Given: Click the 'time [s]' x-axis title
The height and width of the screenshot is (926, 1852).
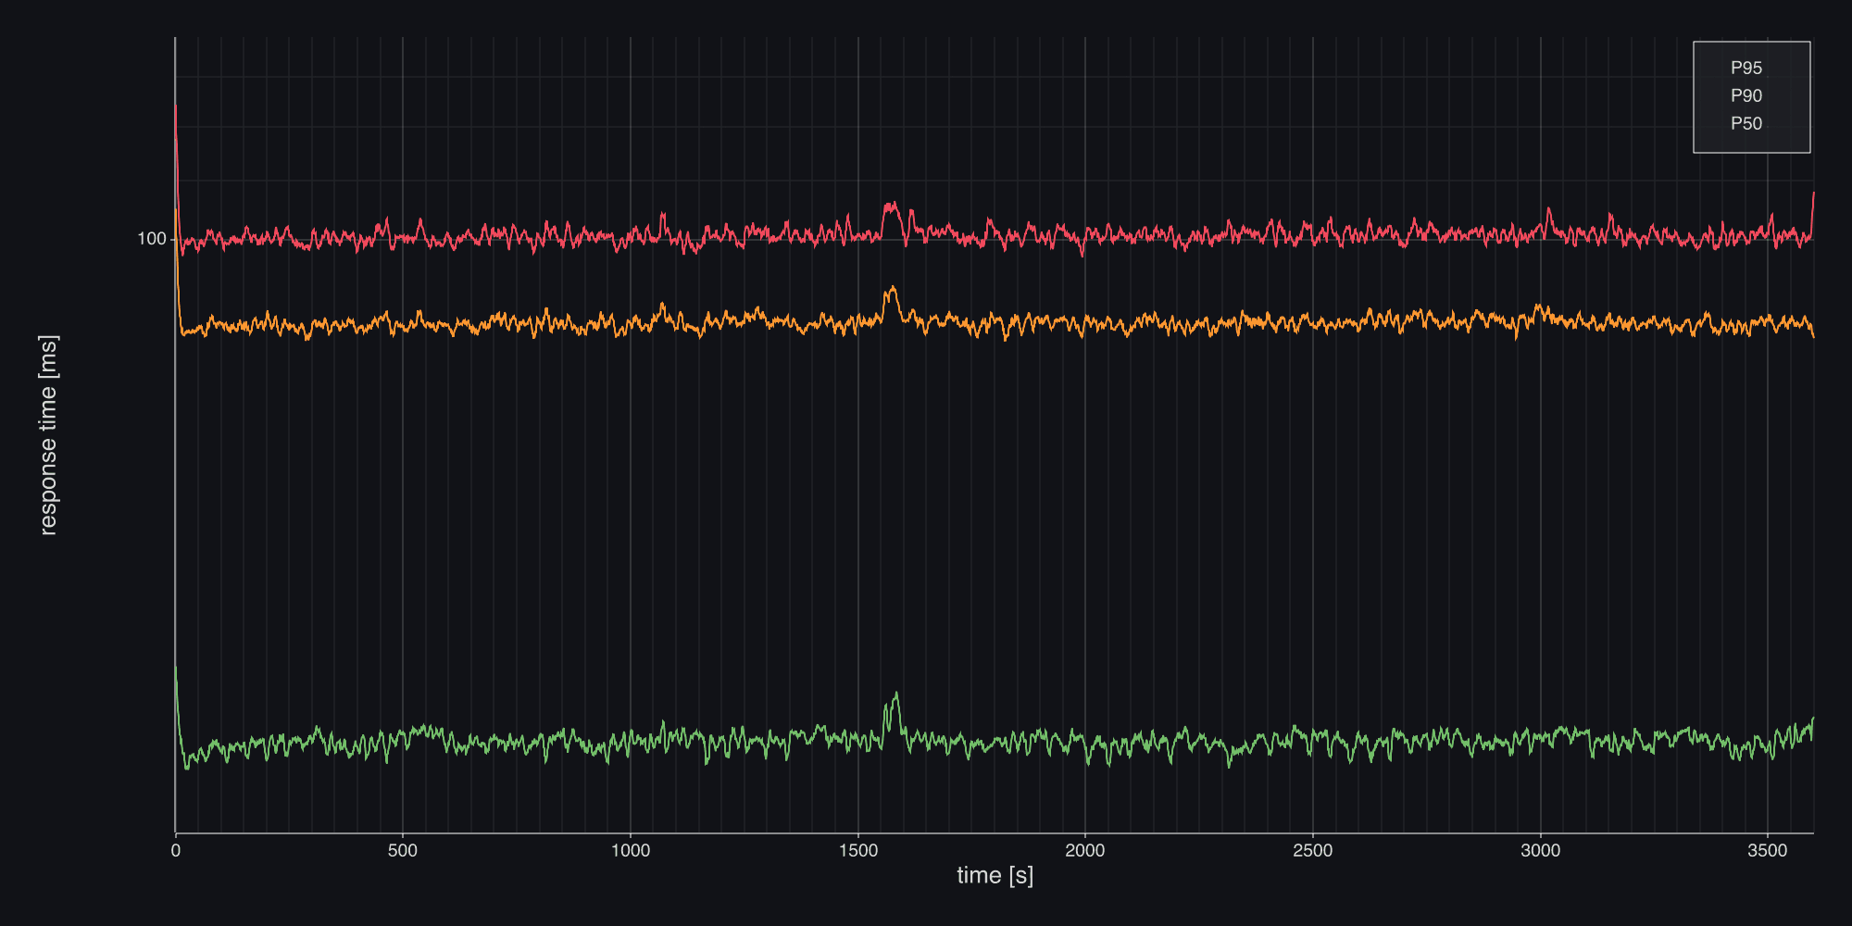Looking at the screenshot, I should click(x=995, y=875).
